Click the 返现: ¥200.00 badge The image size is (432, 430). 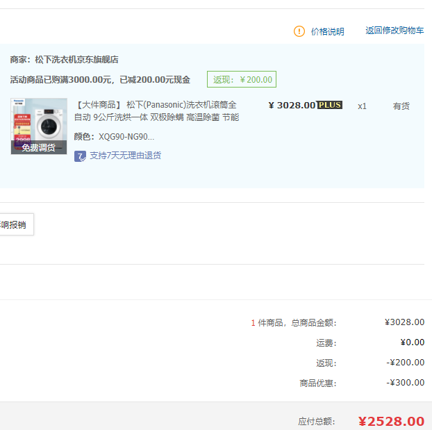[242, 79]
